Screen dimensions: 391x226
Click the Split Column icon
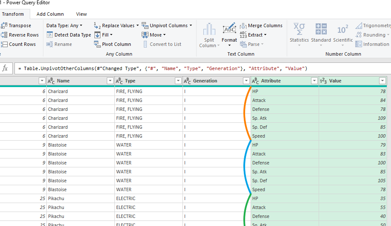click(209, 29)
